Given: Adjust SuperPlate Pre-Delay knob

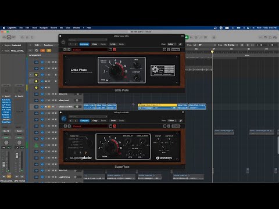Looking at the screenshot, I should click(x=128, y=142).
